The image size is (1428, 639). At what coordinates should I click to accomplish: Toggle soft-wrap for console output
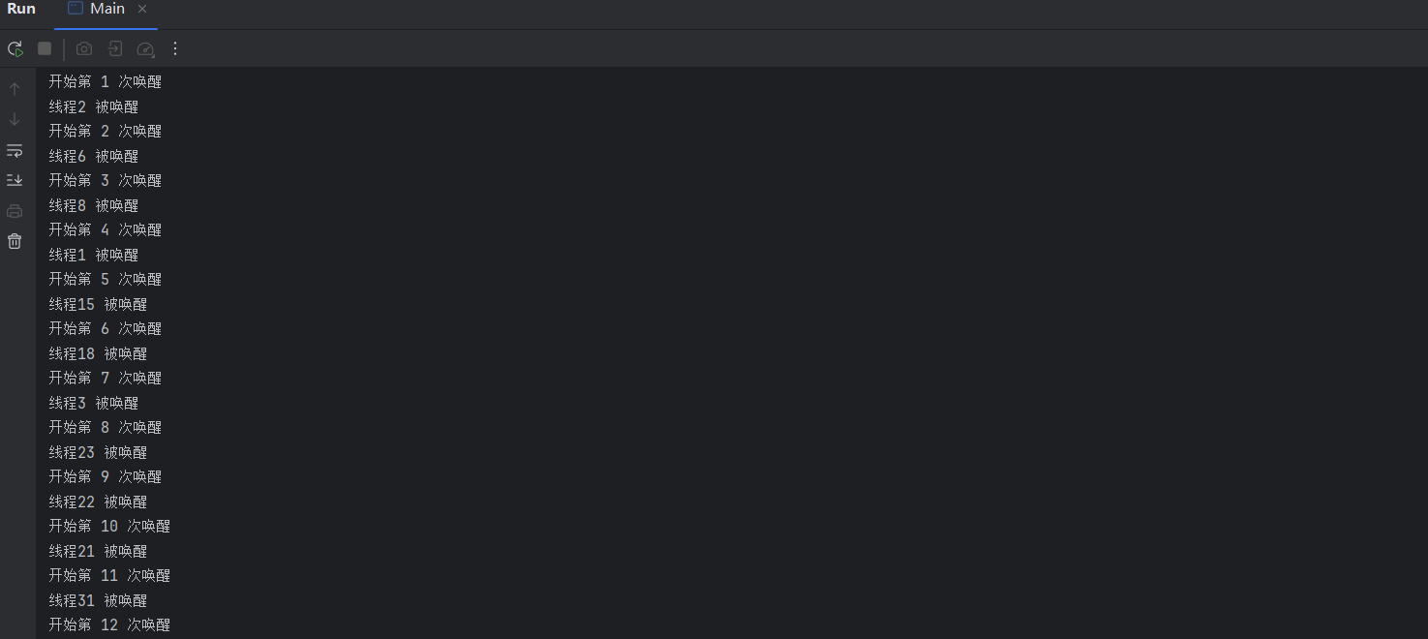15,150
